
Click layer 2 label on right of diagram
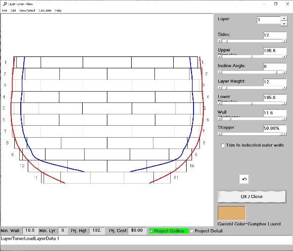click(206, 74)
